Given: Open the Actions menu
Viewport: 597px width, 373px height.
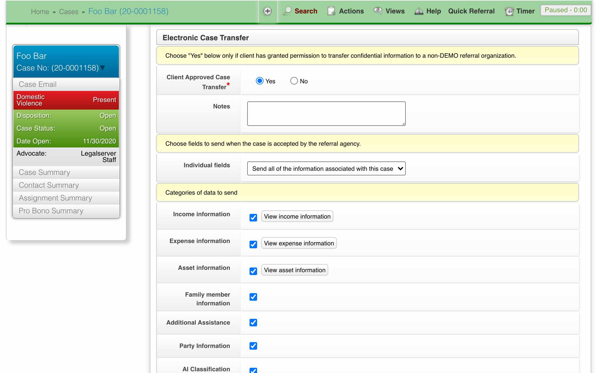Looking at the screenshot, I should coord(351,11).
